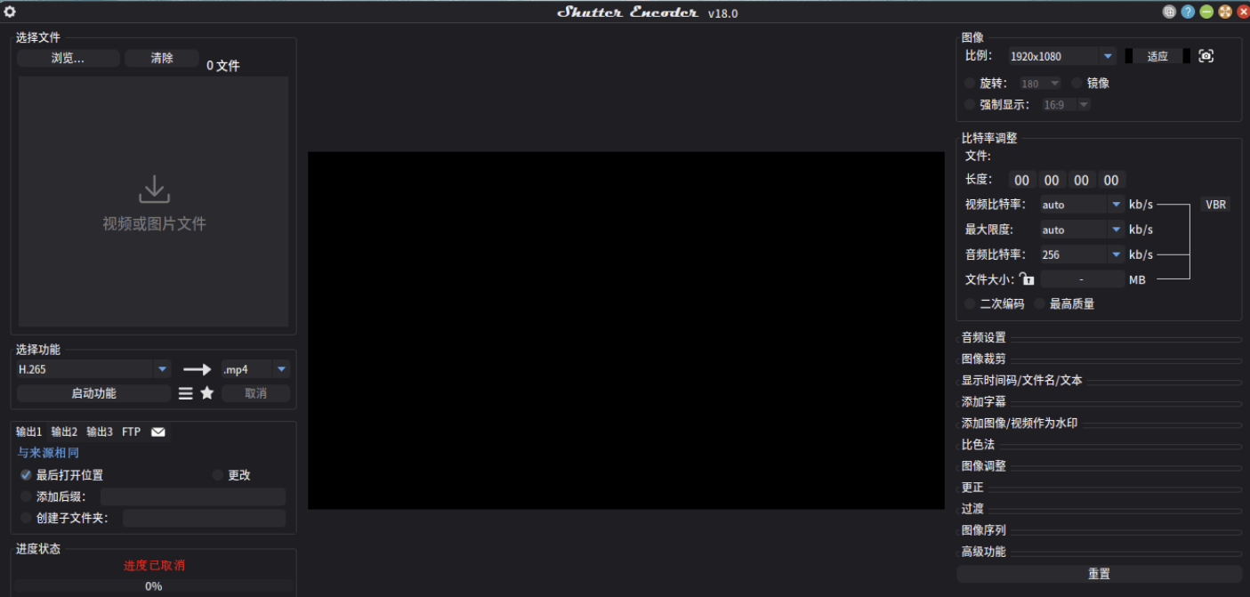Image resolution: width=1250 pixels, height=597 pixels.
Task: Click the capture frame icon beside 适应
Action: click(x=1206, y=55)
